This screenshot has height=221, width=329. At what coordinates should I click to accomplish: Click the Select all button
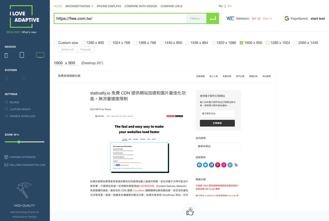coord(67,49)
